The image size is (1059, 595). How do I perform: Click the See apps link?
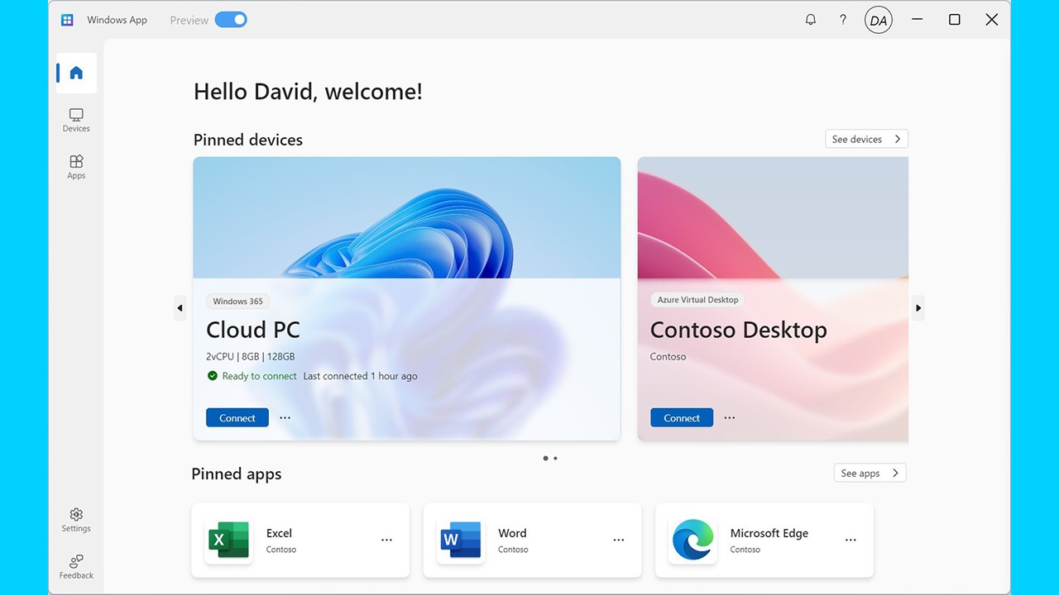869,473
